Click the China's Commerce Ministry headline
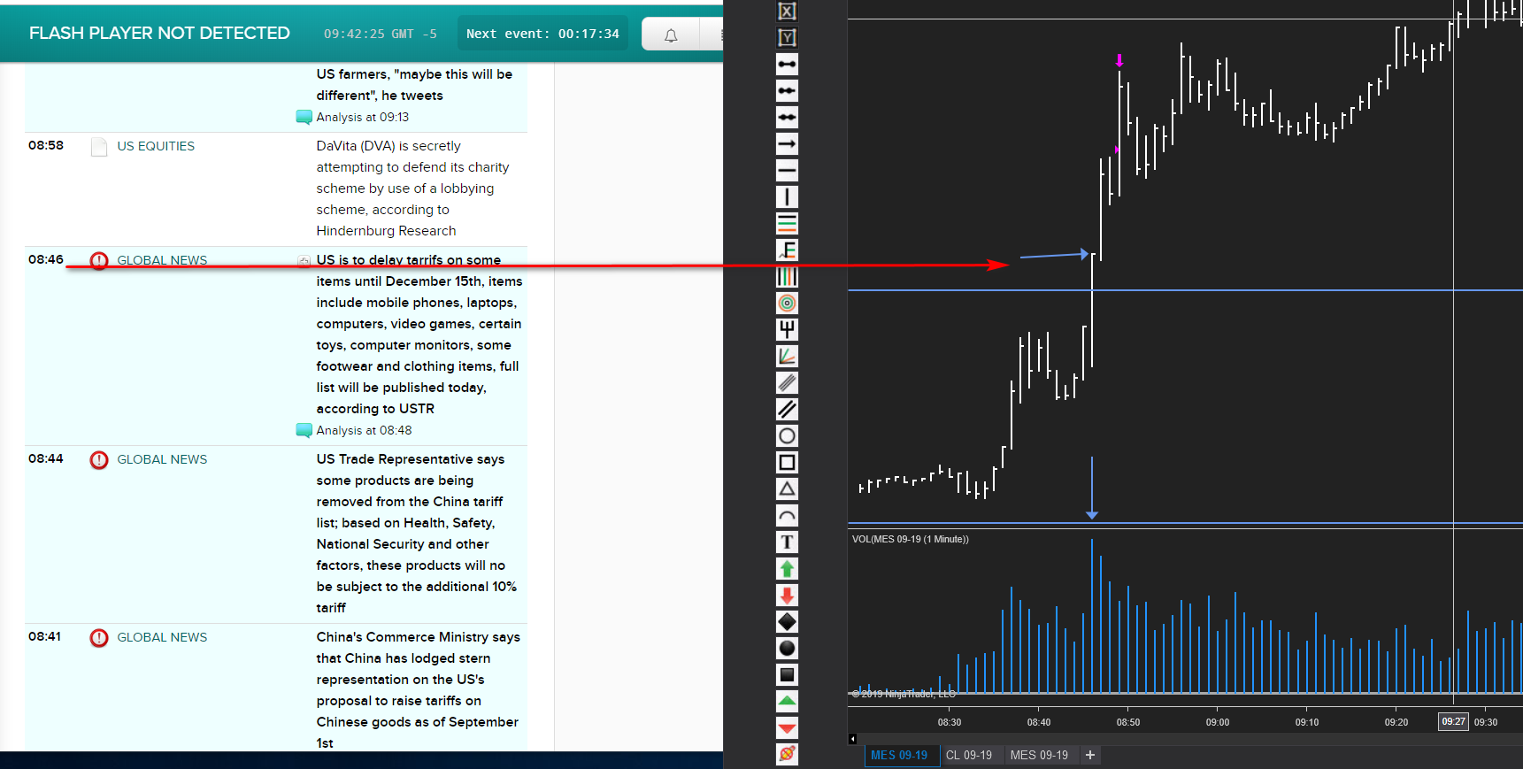The height and width of the screenshot is (769, 1523). click(419, 690)
